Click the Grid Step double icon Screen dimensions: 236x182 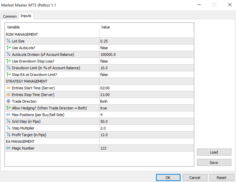click(8, 121)
